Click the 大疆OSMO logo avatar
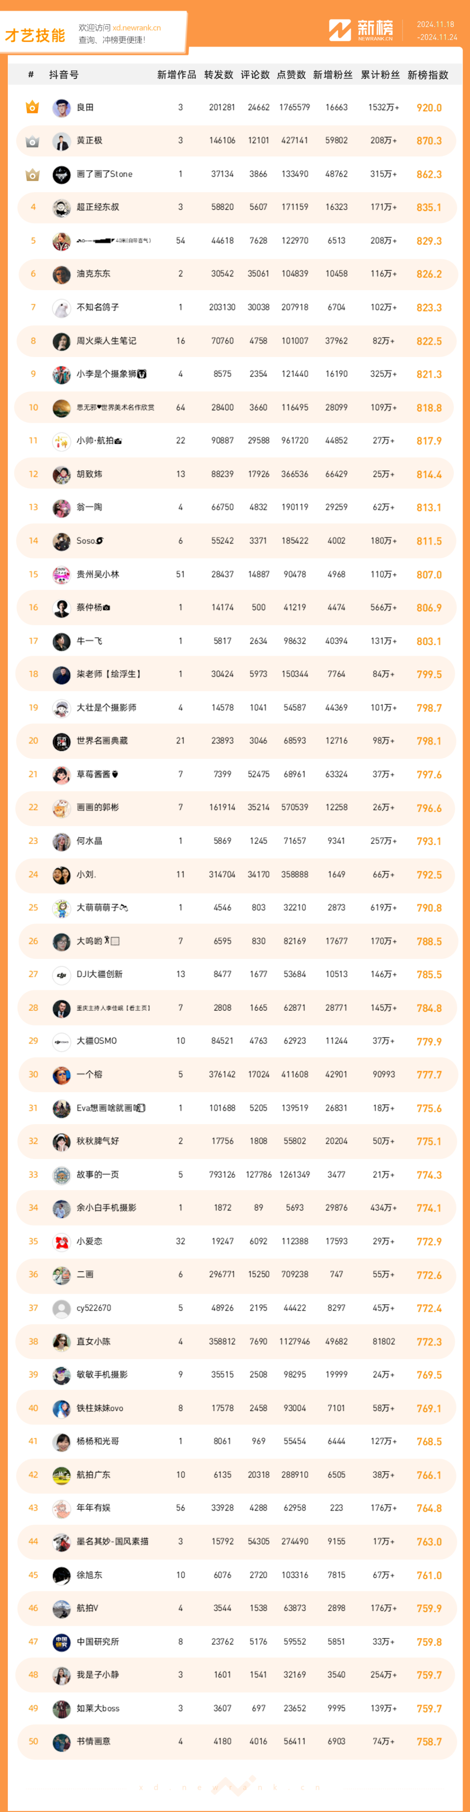 pyautogui.click(x=62, y=1041)
